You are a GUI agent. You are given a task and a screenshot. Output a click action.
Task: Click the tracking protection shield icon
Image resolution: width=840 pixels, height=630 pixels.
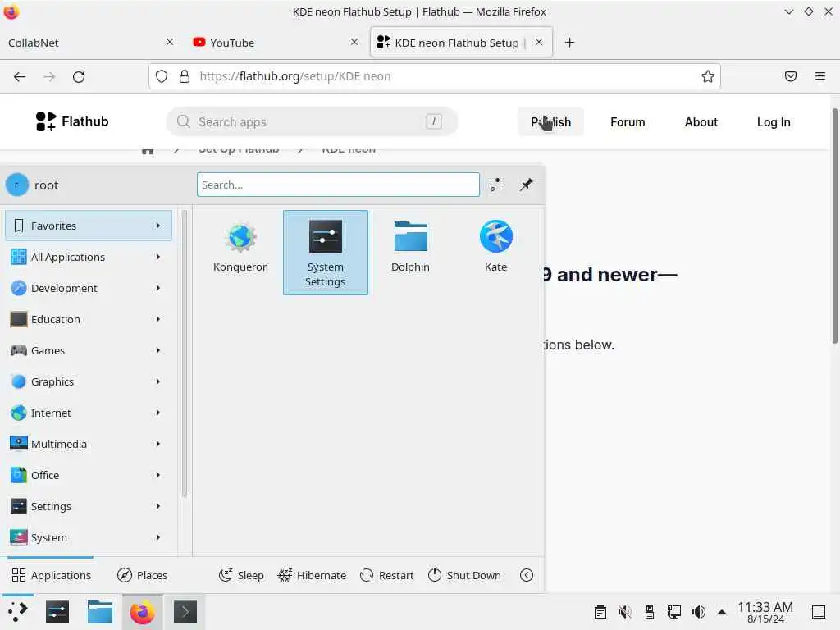tap(162, 76)
